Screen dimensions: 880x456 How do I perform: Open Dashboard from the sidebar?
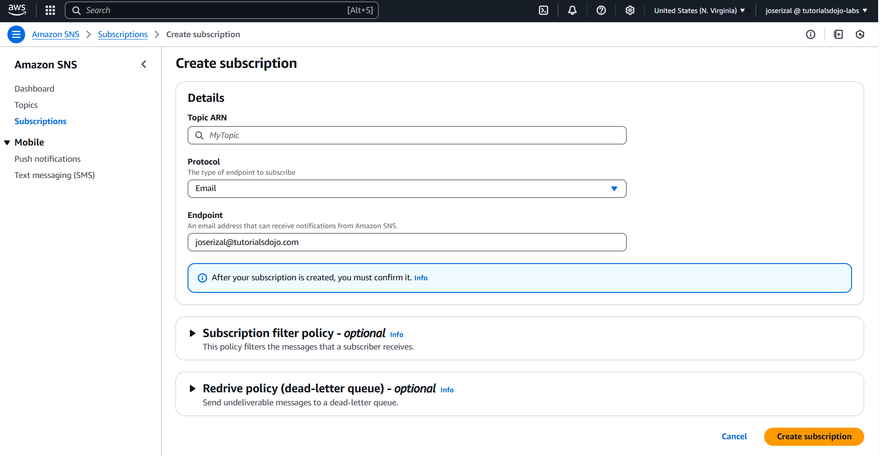(x=34, y=89)
